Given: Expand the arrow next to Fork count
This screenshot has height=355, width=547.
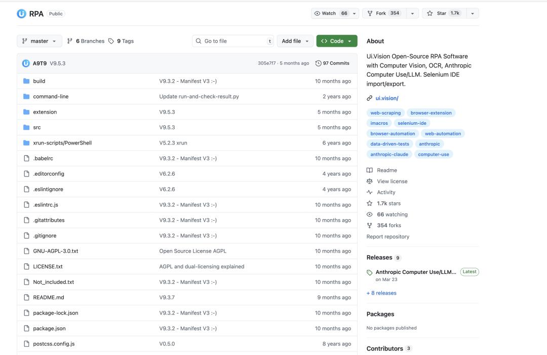Looking at the screenshot, I should pos(412,13).
